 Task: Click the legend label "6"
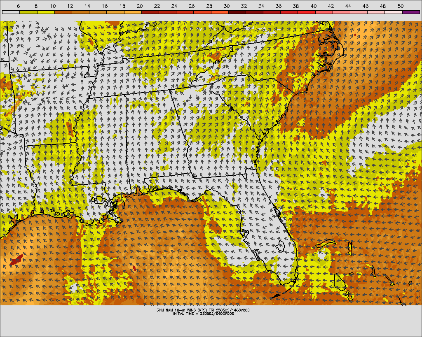[18, 6]
